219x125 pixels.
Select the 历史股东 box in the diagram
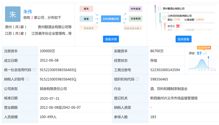[89, 28]
